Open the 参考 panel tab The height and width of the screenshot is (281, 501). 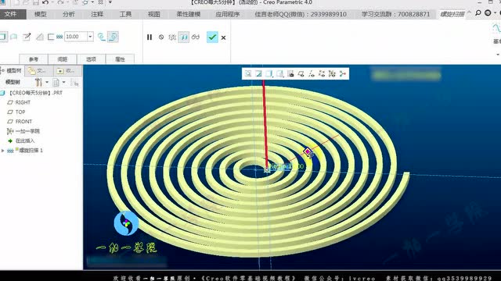tap(34, 59)
